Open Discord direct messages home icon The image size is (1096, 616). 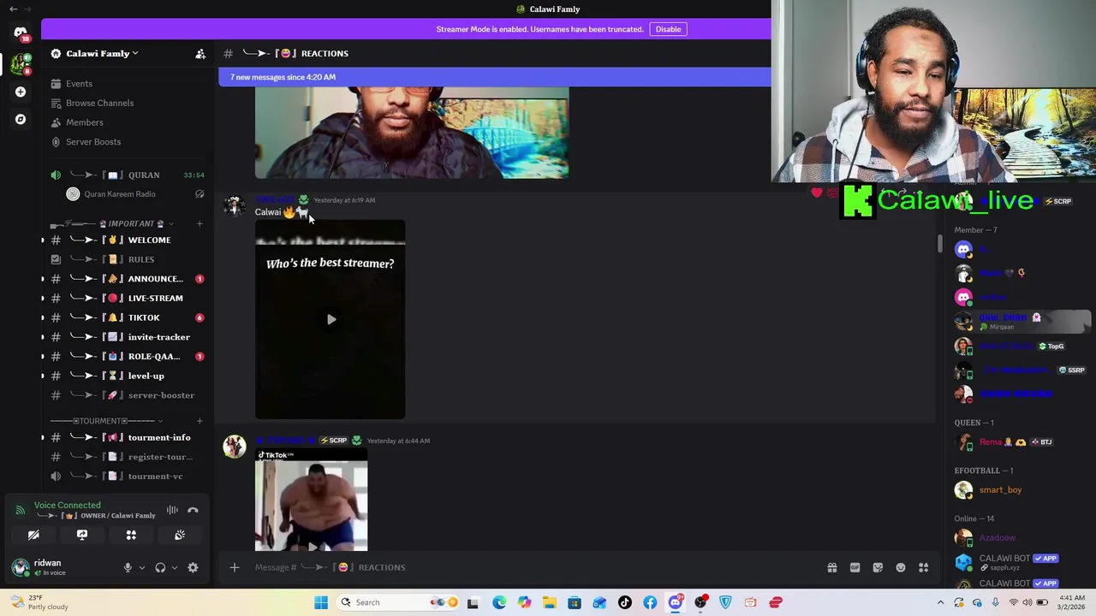pyautogui.click(x=21, y=33)
